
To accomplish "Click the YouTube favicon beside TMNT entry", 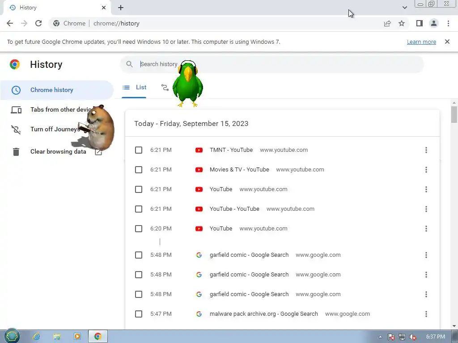I will 199,150.
